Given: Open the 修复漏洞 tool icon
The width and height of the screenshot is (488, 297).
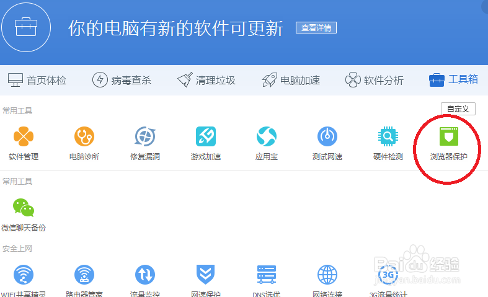Looking at the screenshot, I should [x=145, y=136].
